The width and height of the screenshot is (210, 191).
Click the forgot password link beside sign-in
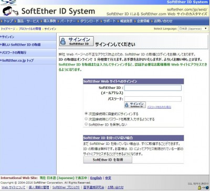[159, 107]
